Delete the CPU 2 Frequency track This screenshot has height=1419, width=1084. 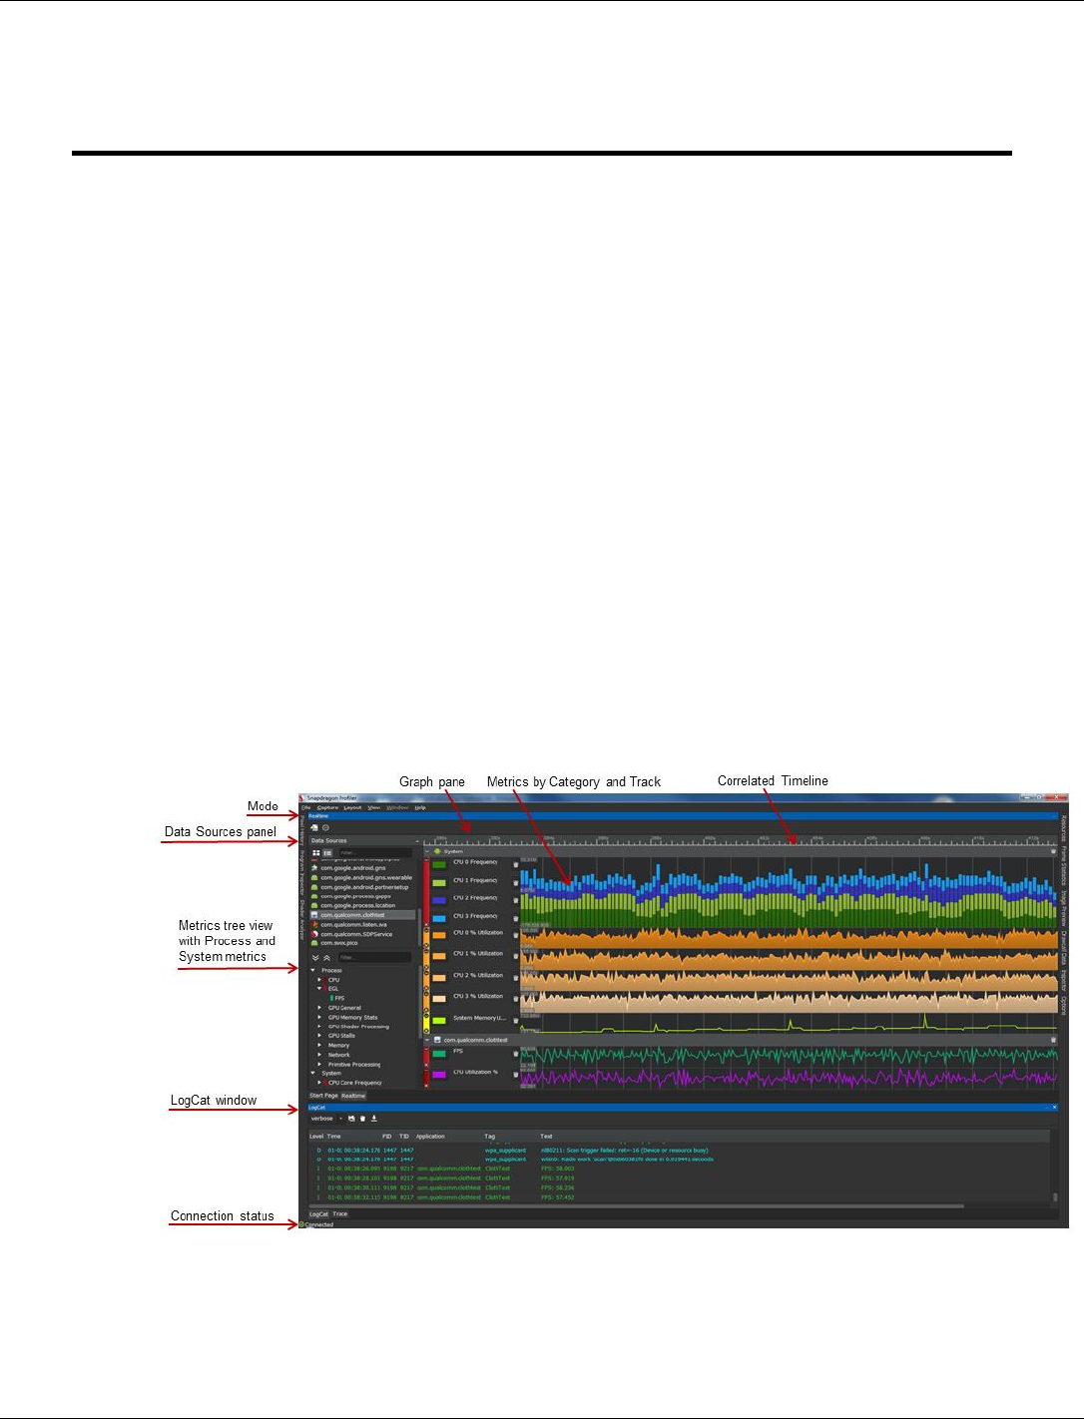point(516,900)
